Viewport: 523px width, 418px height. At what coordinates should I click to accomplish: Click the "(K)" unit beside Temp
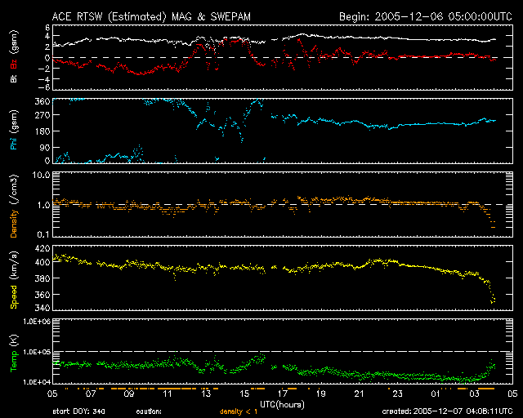(14, 341)
